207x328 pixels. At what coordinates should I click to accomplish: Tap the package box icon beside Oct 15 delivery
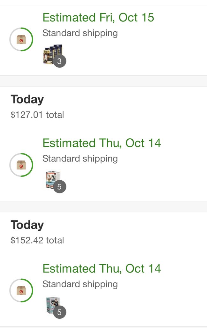[21, 40]
